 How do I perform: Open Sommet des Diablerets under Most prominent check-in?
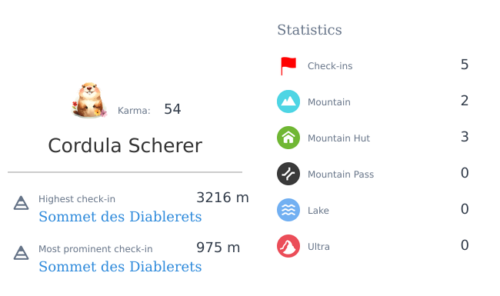tap(120, 267)
